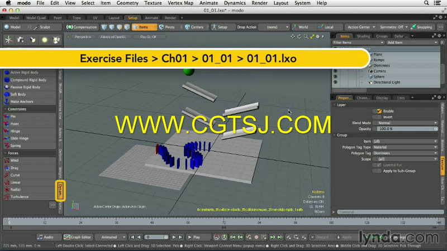Click frame 48 on the timeline
447x251 pixels.
tap(152, 221)
